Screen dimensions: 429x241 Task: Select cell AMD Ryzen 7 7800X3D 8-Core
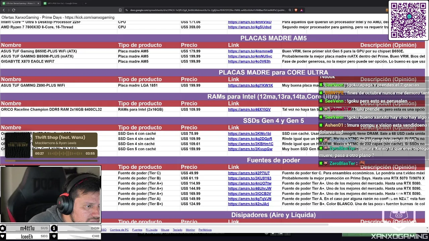(59, 27)
